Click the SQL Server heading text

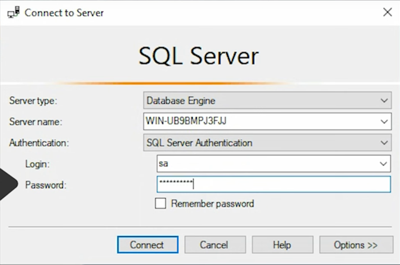pos(199,56)
